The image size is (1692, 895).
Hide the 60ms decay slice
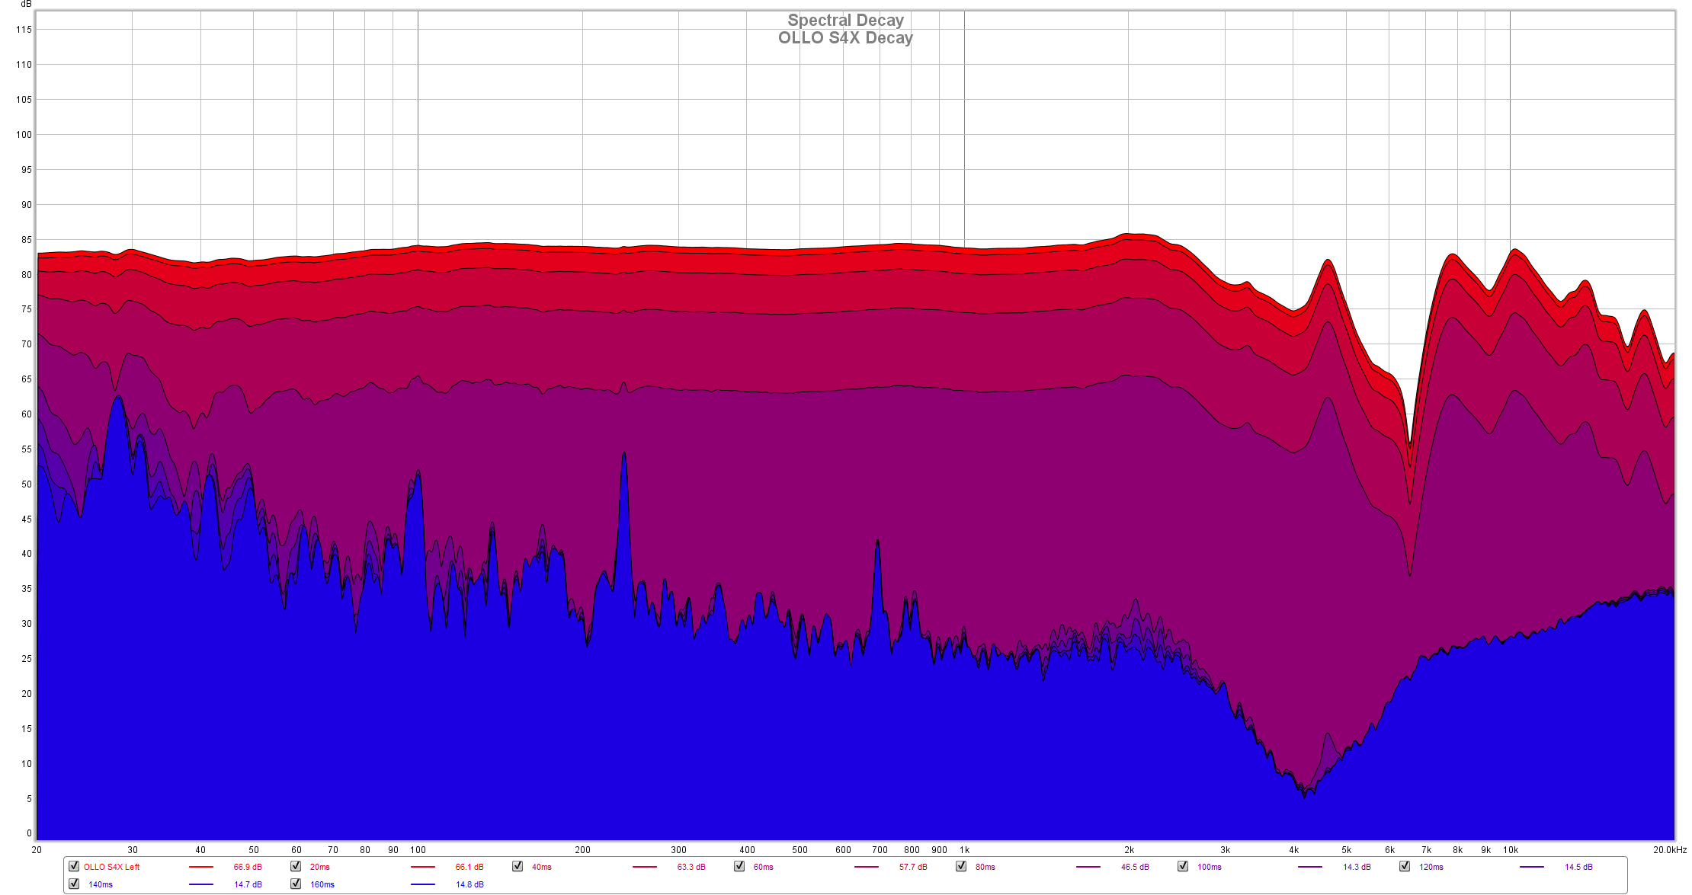coord(739,866)
